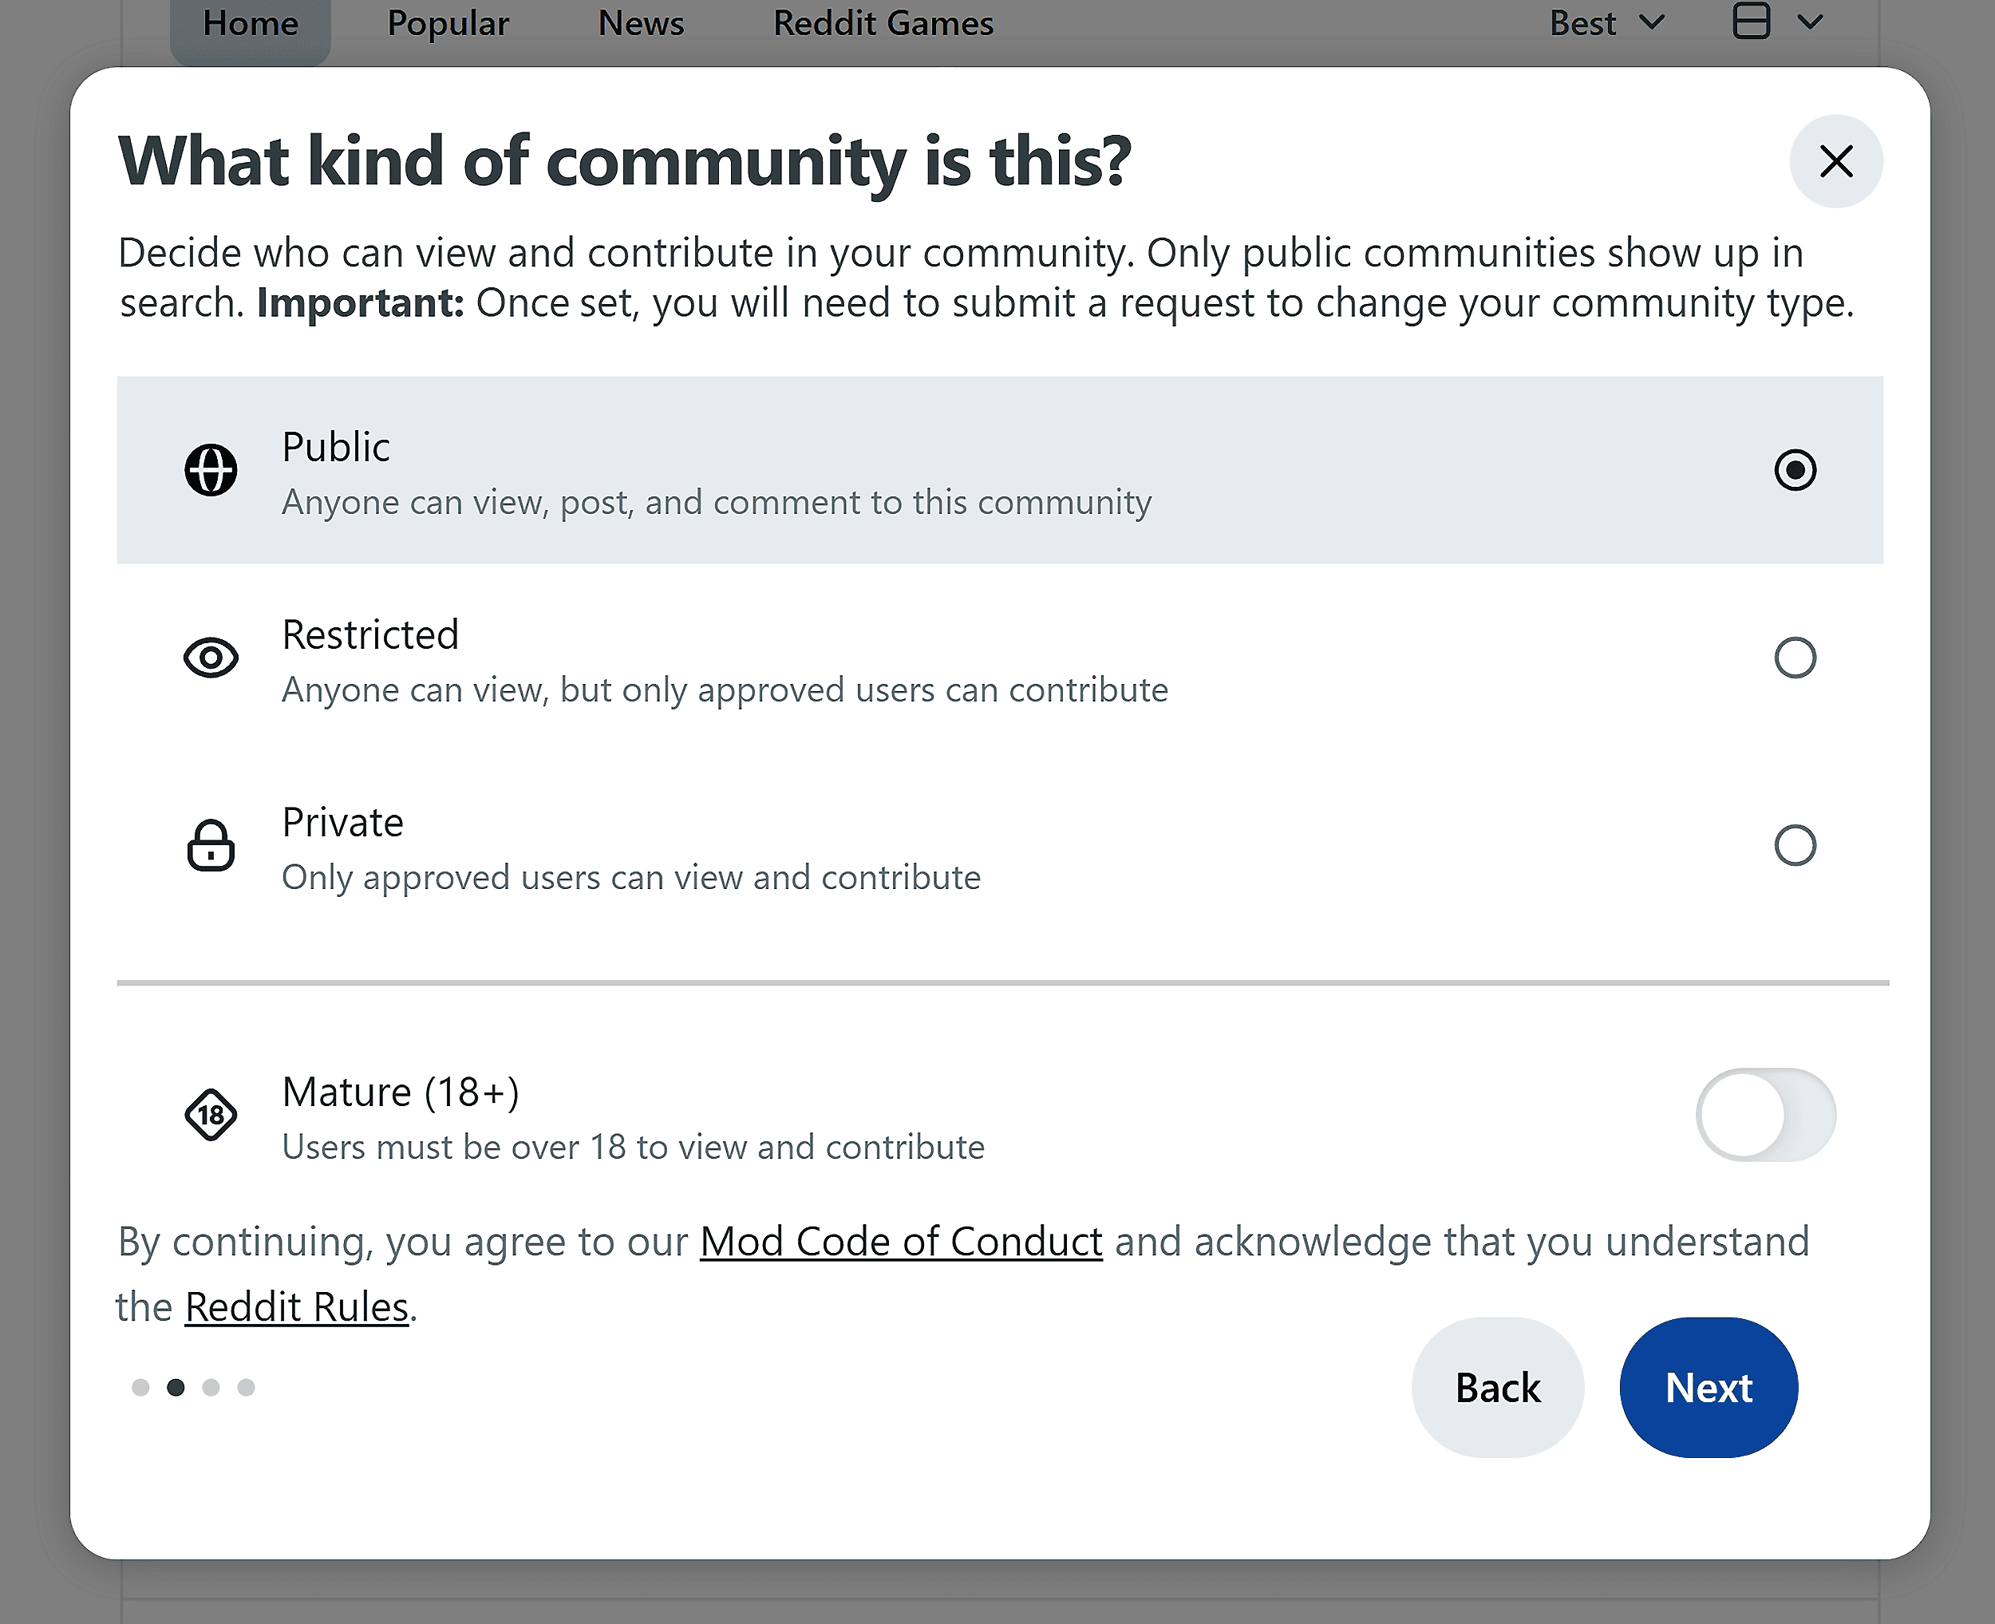Image resolution: width=1995 pixels, height=1624 pixels.
Task: Click the eye icon beside Restricted
Action: (211, 658)
